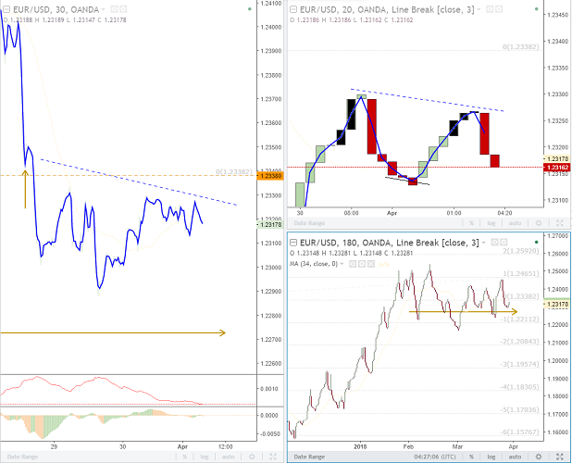Collapse the EUR/USD 30 chart legend
Screen dimensions: 572x463
[6, 9]
